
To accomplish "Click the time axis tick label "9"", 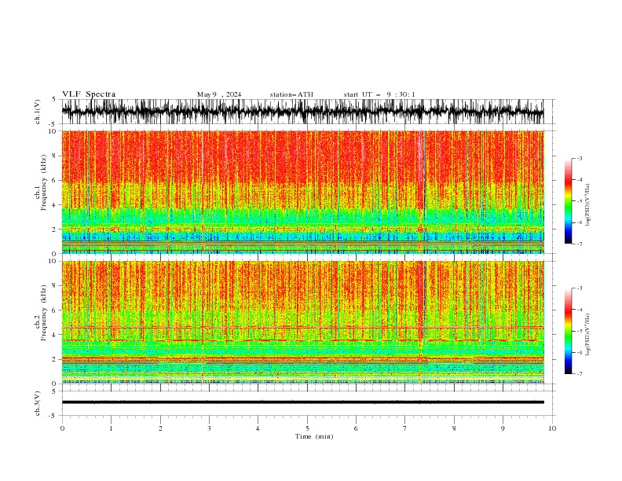I will pos(503,428).
